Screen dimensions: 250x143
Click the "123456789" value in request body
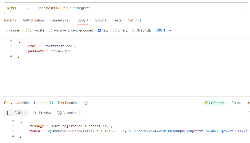(x=61, y=51)
